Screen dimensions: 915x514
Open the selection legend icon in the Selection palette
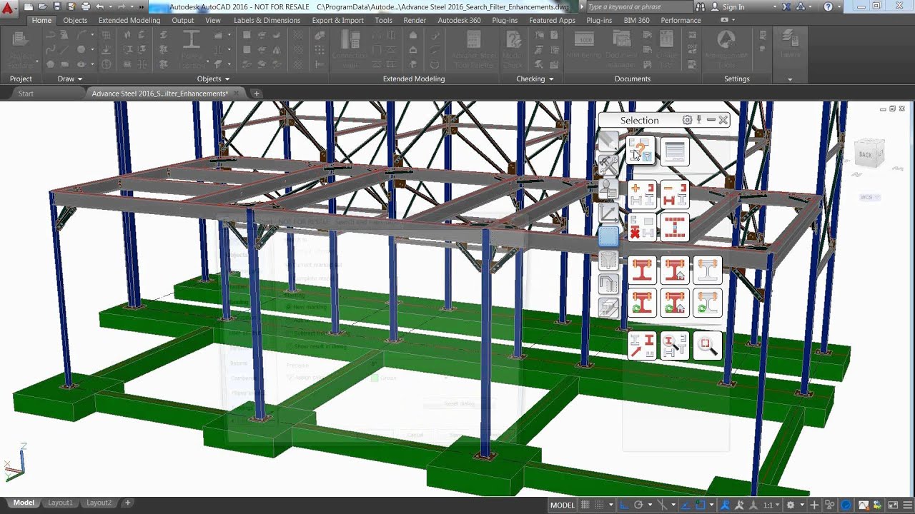[673, 150]
